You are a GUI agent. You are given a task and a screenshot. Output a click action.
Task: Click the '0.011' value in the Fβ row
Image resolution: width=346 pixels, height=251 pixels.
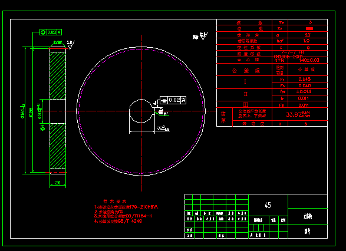pyautogui.click(x=304, y=105)
